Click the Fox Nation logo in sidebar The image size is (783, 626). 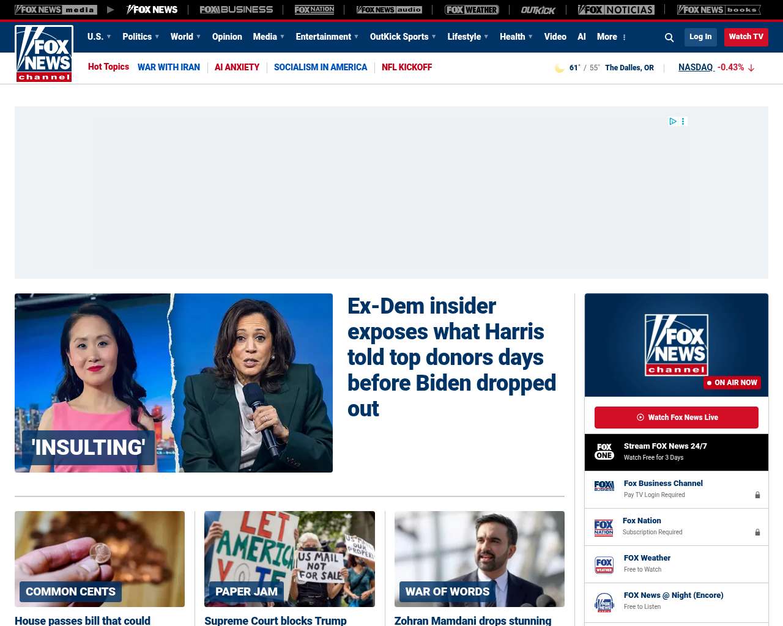pos(604,527)
